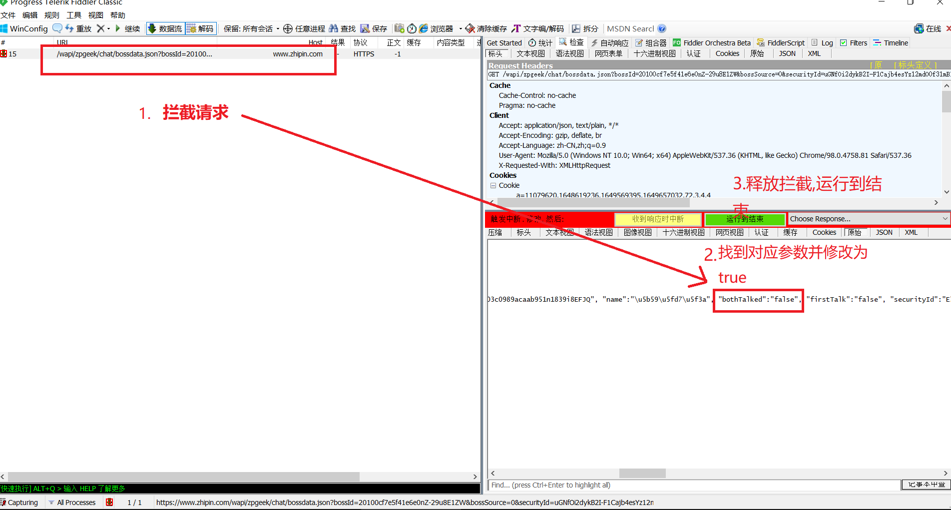Open the 保留: 所有会话 keep sessions dropdown
Viewport: 951px width, 510px height.
point(251,28)
